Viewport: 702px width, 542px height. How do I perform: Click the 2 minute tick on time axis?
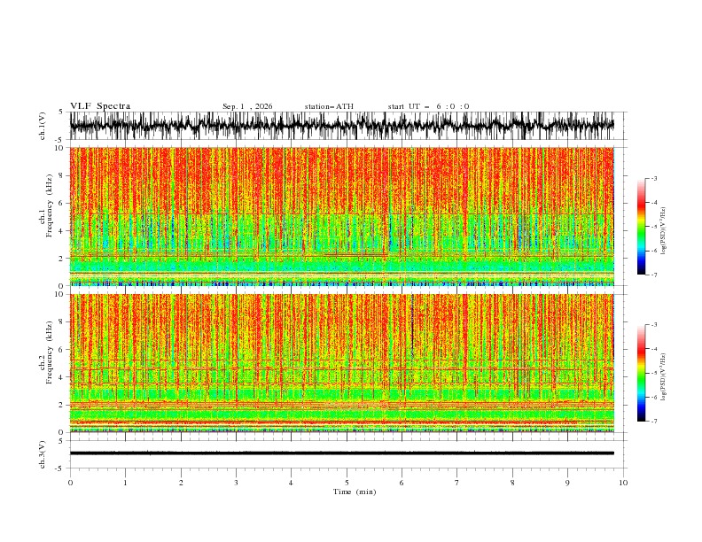tap(181, 483)
